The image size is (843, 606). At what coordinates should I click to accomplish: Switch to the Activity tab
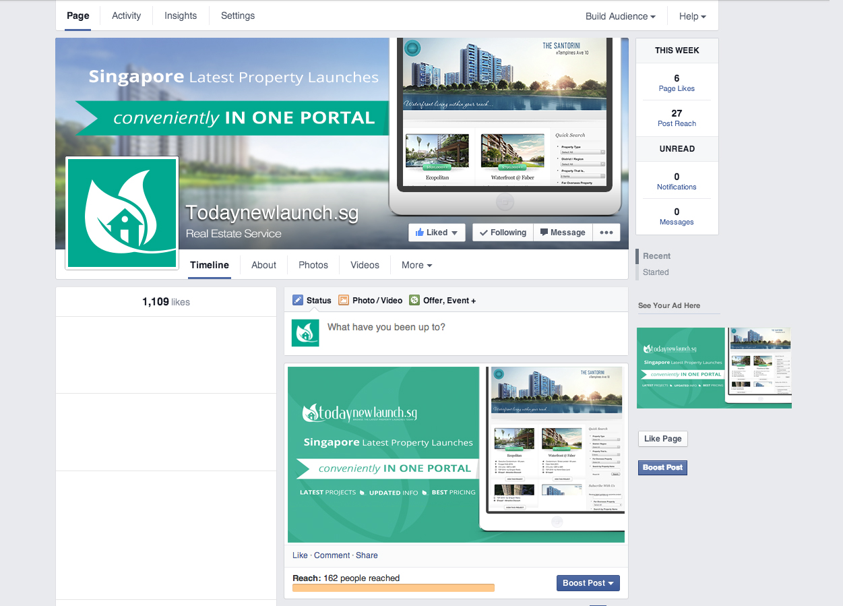pos(127,16)
